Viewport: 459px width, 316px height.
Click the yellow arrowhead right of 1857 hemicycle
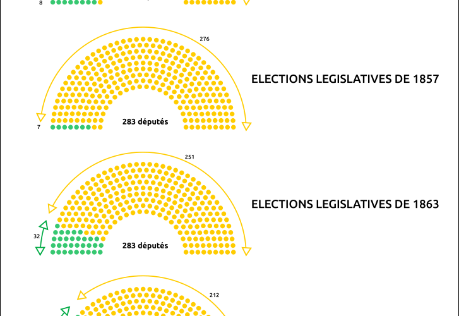click(x=246, y=126)
